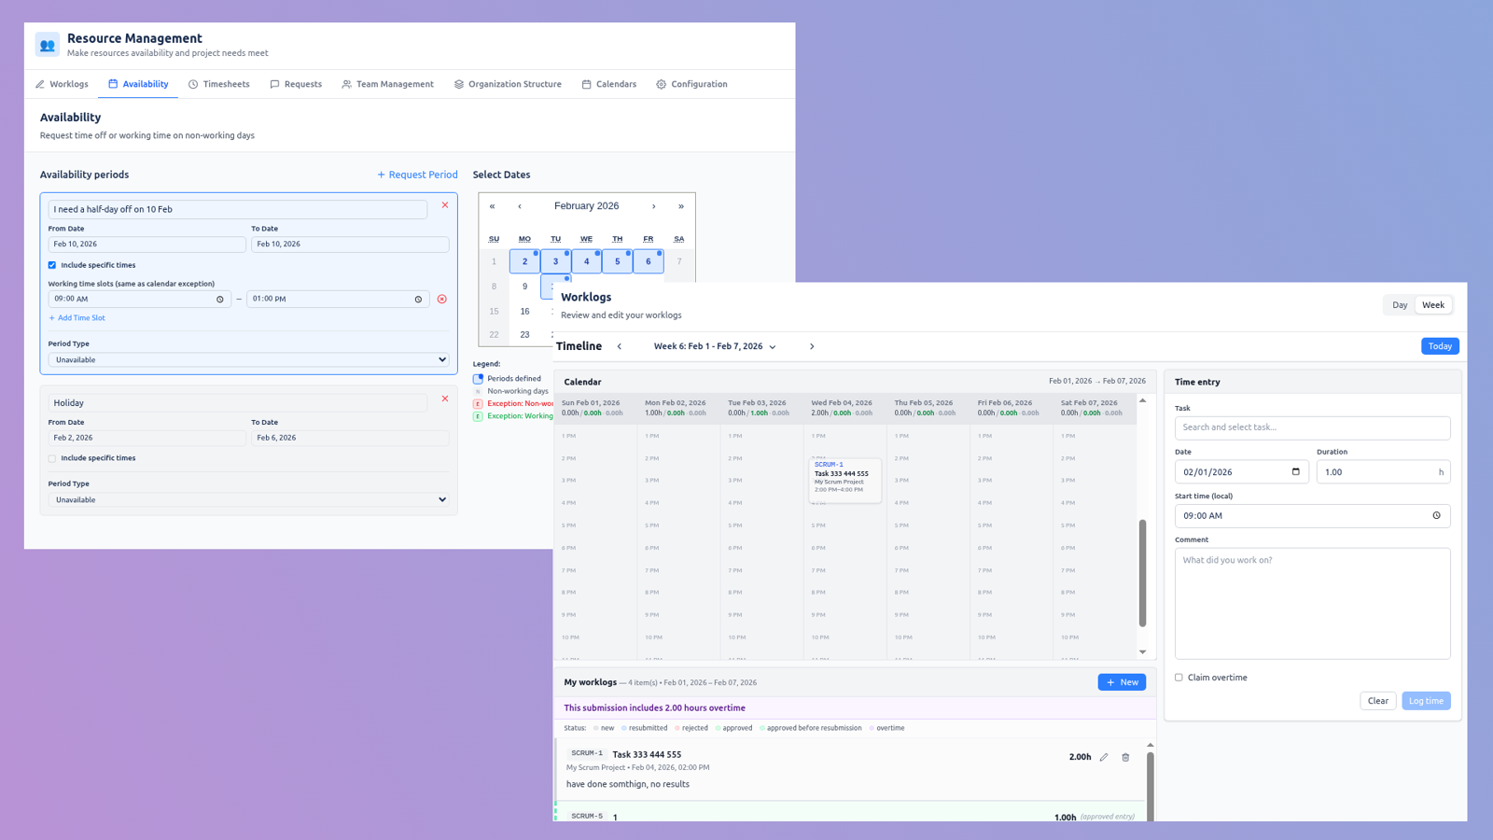Open the Week 6 date range dropdown
The image size is (1493, 840).
pos(773,345)
